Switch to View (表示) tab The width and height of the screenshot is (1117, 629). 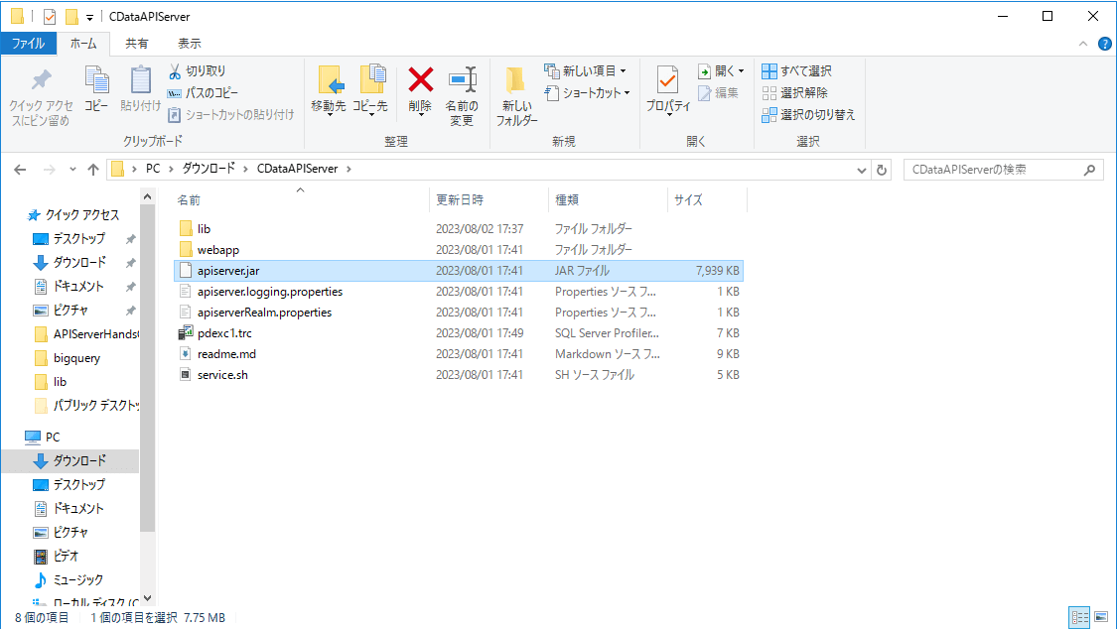pos(189,44)
